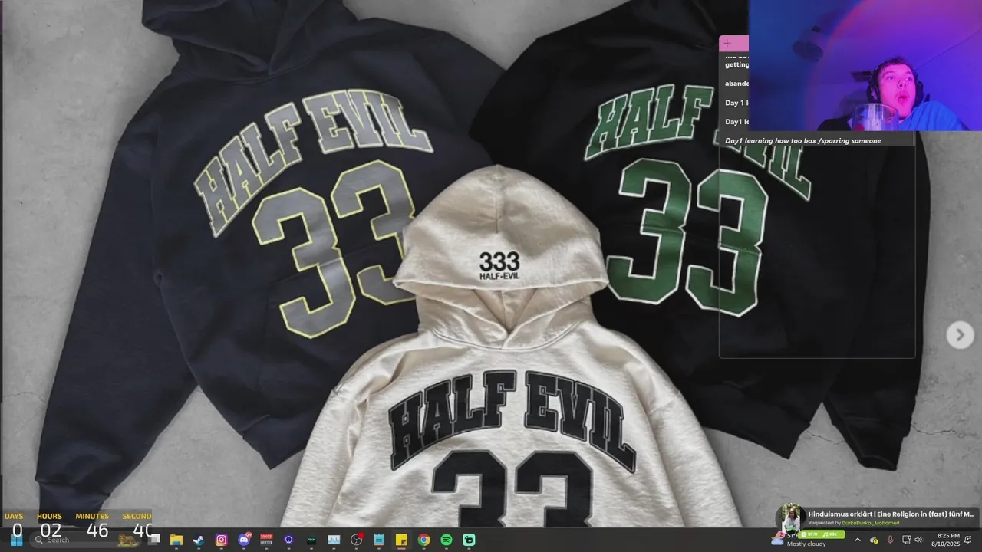Open Sticky Notes from the taskbar
Screen dimensions: 982x552
401,540
